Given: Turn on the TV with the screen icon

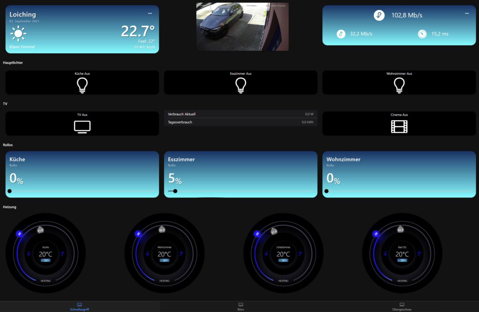Looking at the screenshot, I should click(82, 127).
